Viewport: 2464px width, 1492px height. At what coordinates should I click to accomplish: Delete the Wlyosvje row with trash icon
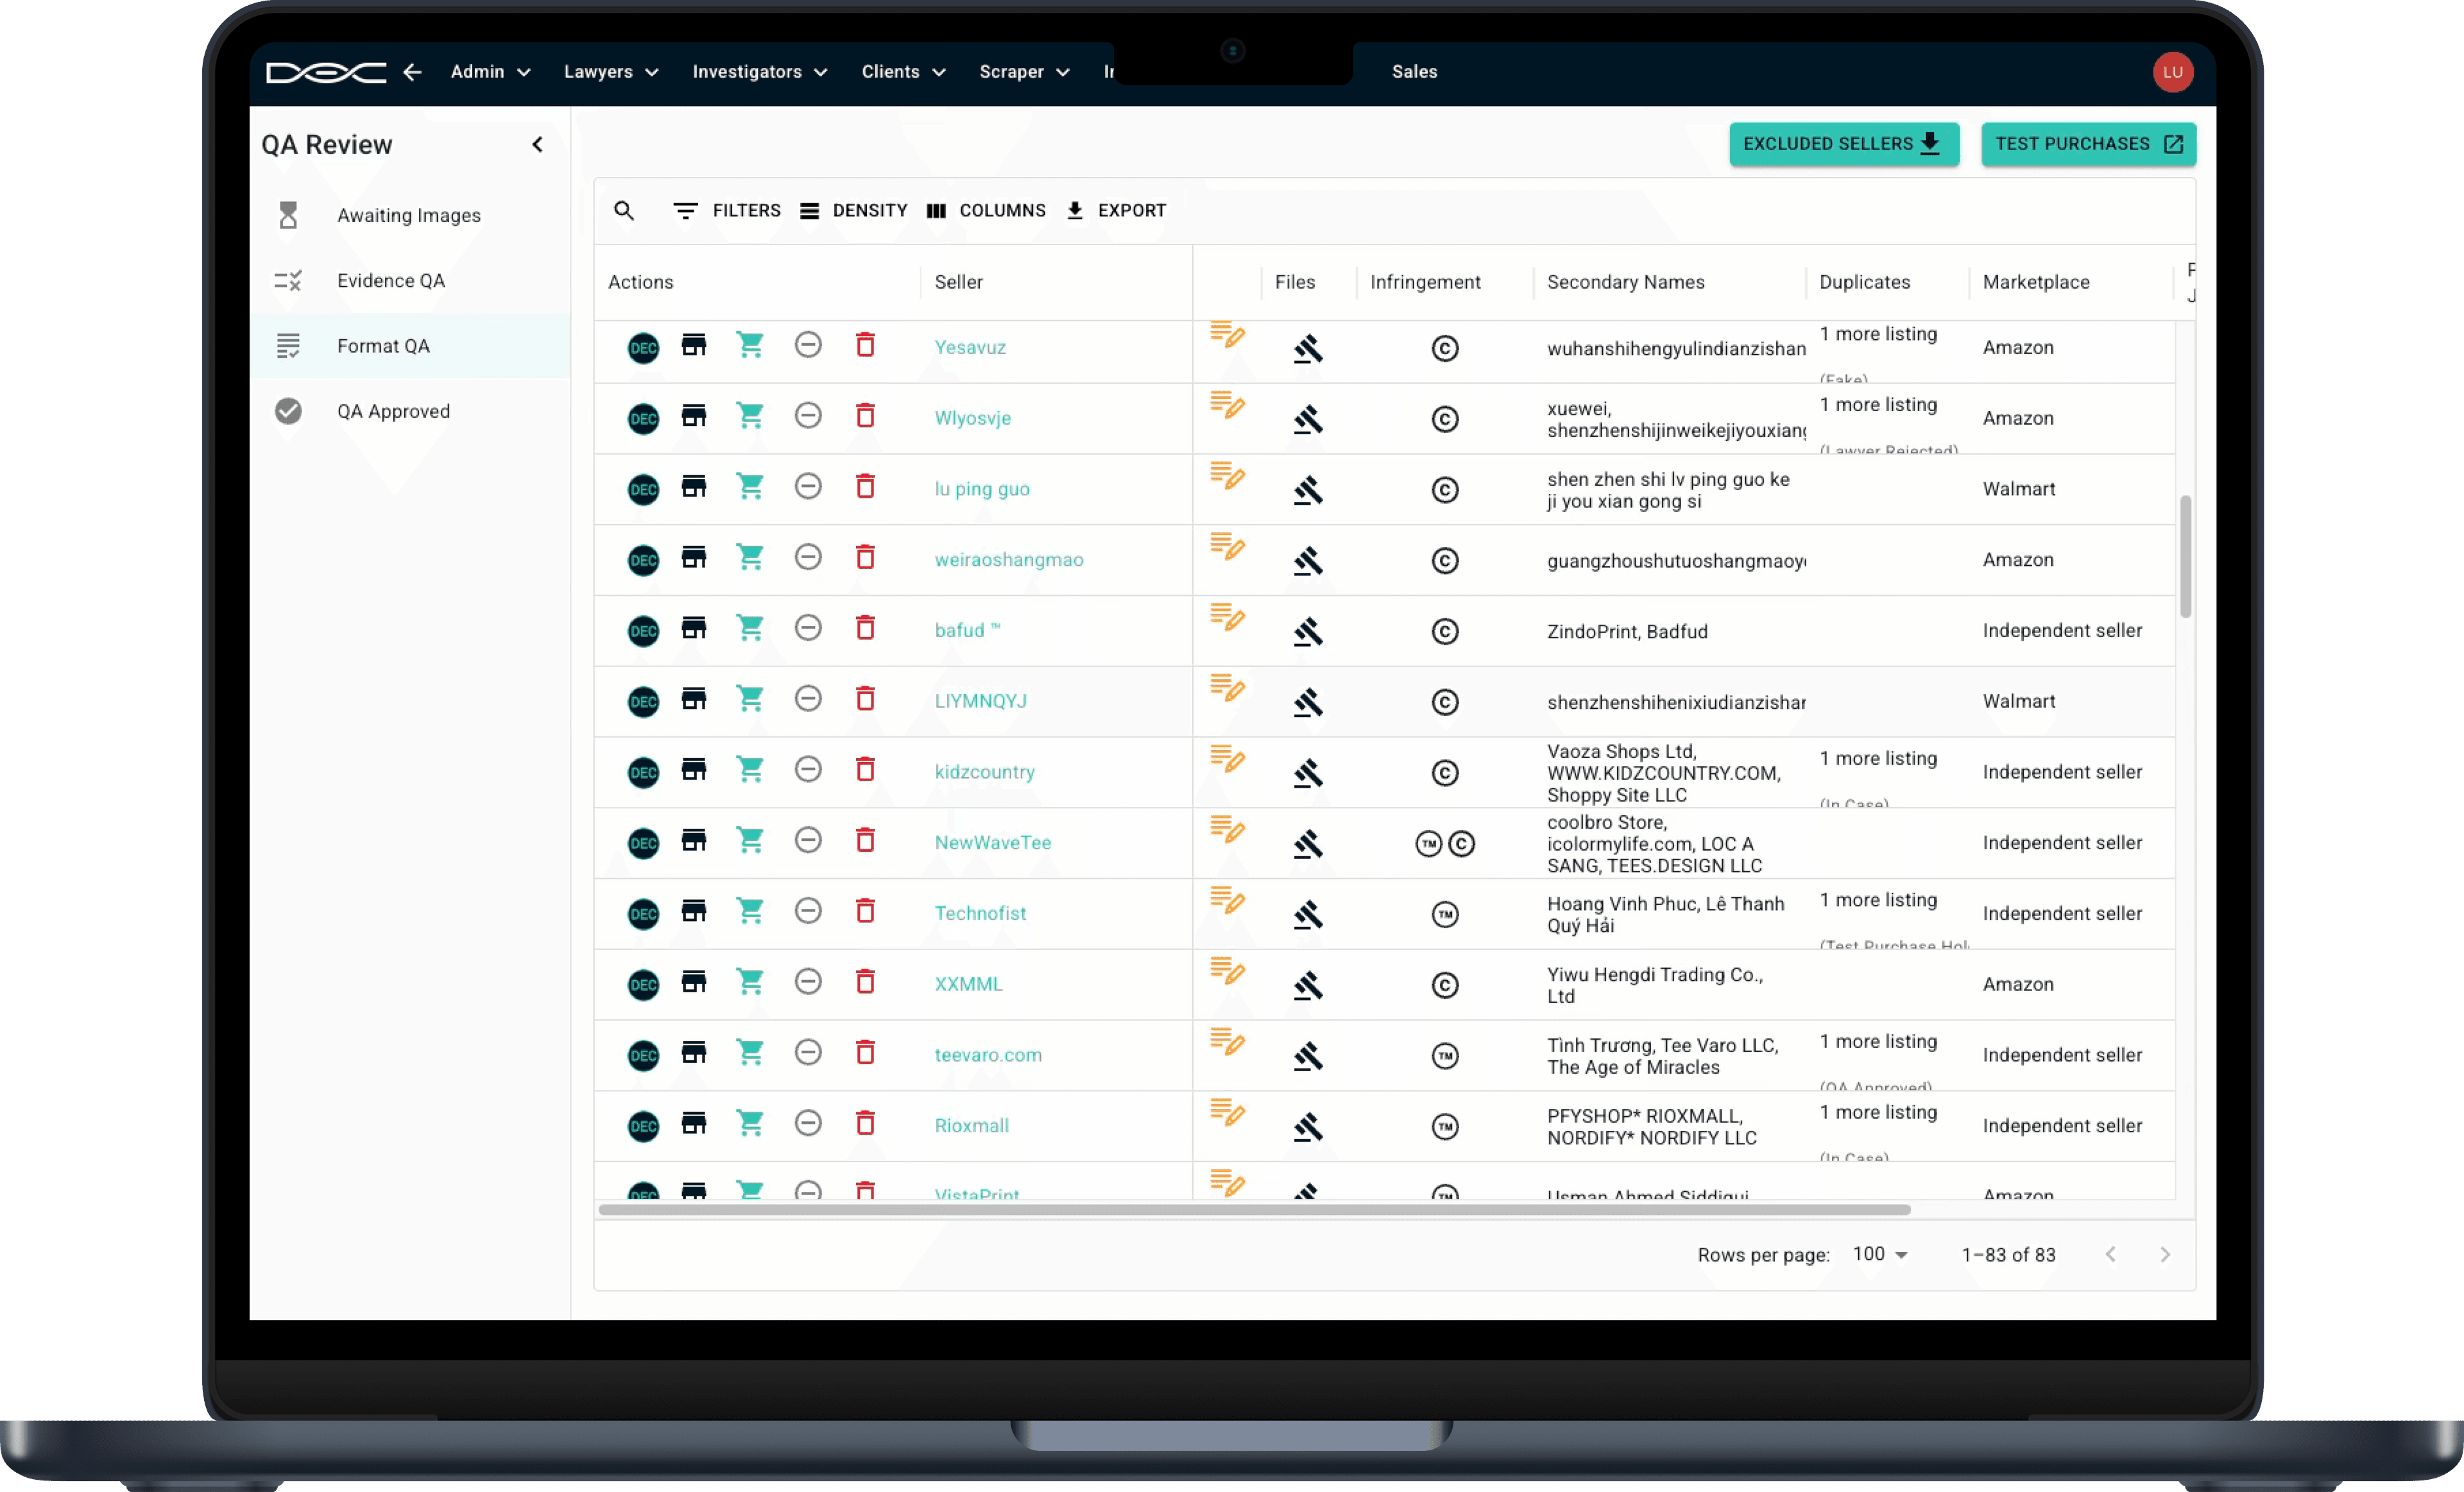[x=866, y=416]
